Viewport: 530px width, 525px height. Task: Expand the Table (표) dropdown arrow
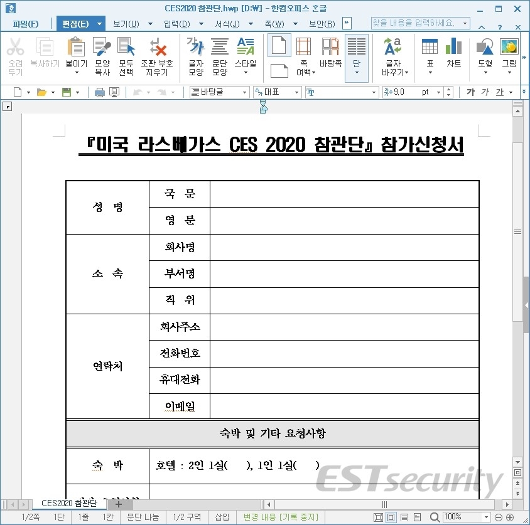(430, 73)
